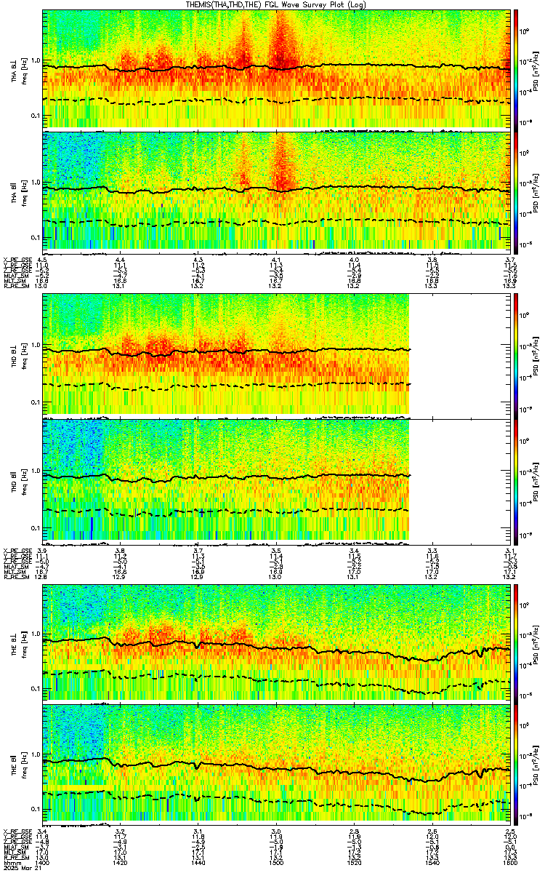The width and height of the screenshot is (545, 873).
Task: Click the plot title 'THEMIS(THA,THD,THE) FGL Wave Survey Plot (Log)'
Action: [x=277, y=4]
